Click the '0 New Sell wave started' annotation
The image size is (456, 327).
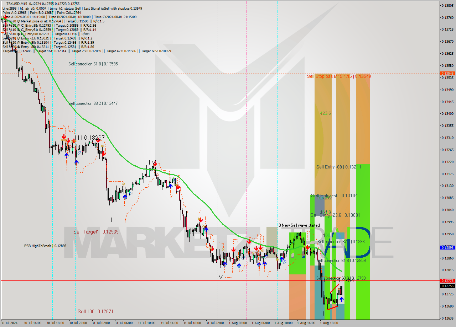[x=299, y=225]
